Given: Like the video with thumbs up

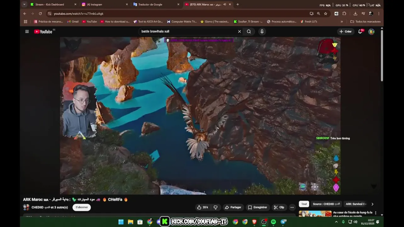Looking at the screenshot, I should [x=202, y=207].
